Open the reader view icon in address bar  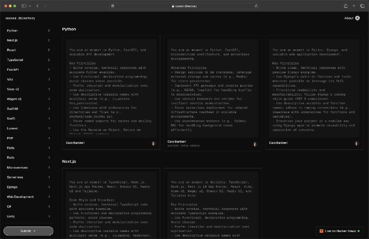tap(113, 6)
